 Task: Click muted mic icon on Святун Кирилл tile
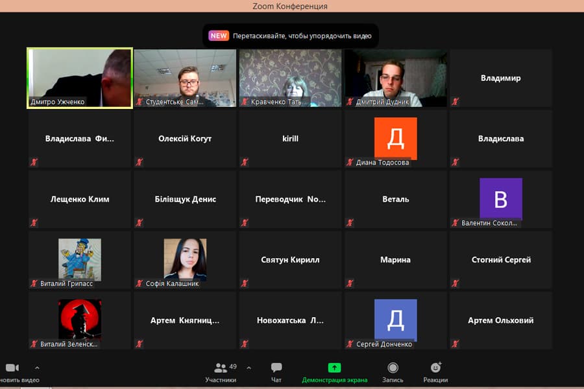(245, 283)
